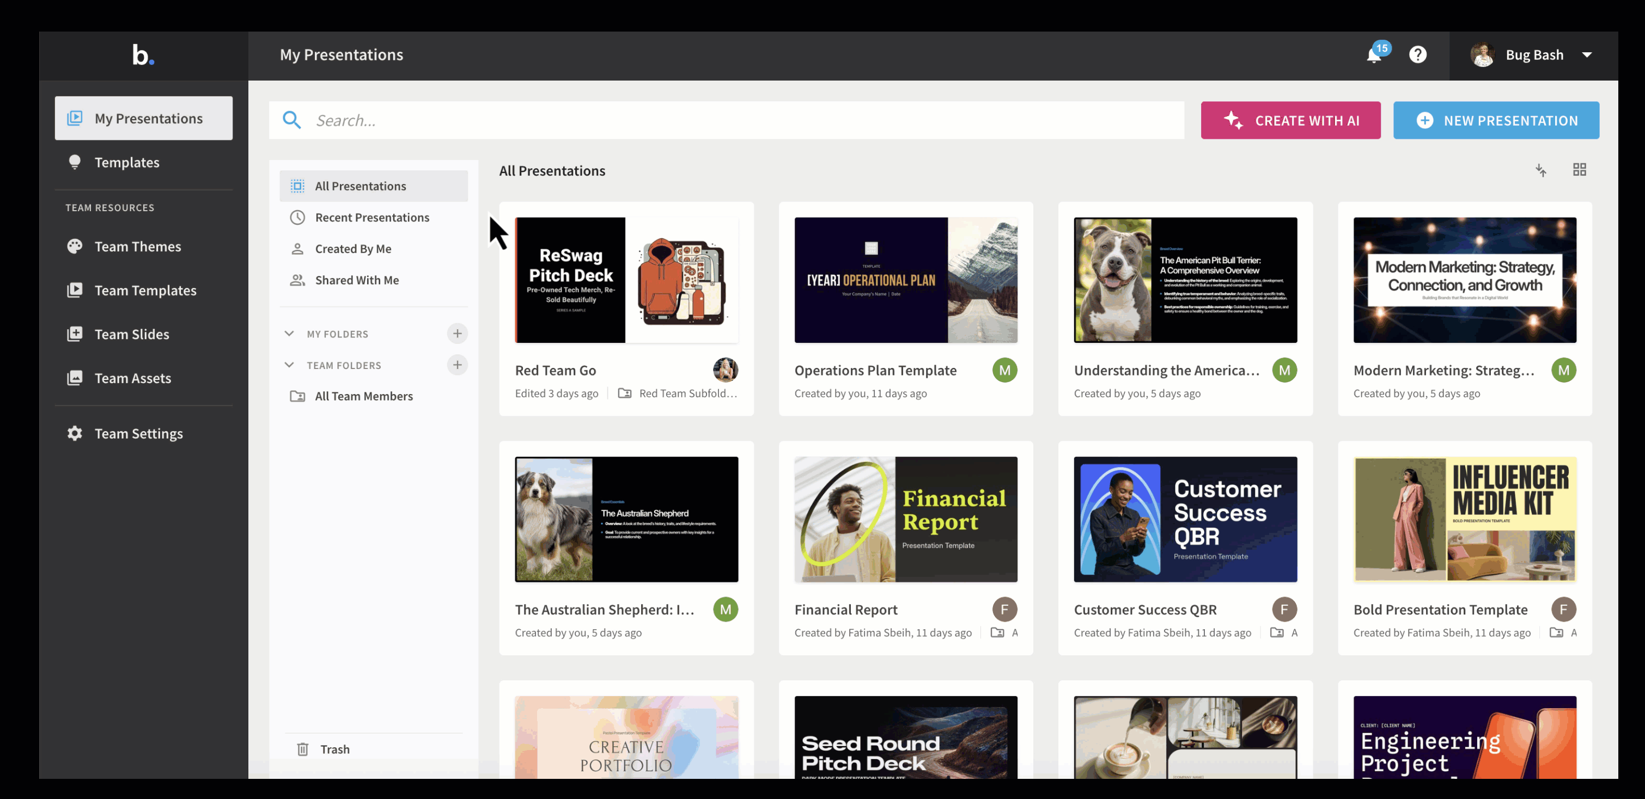Click the M avatar on Australian Shepherd card
The height and width of the screenshot is (799, 1645).
[726, 610]
